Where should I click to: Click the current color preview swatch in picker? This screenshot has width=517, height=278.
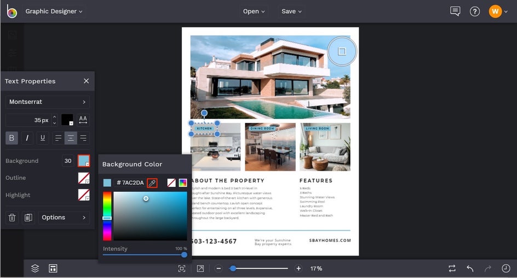(x=107, y=183)
